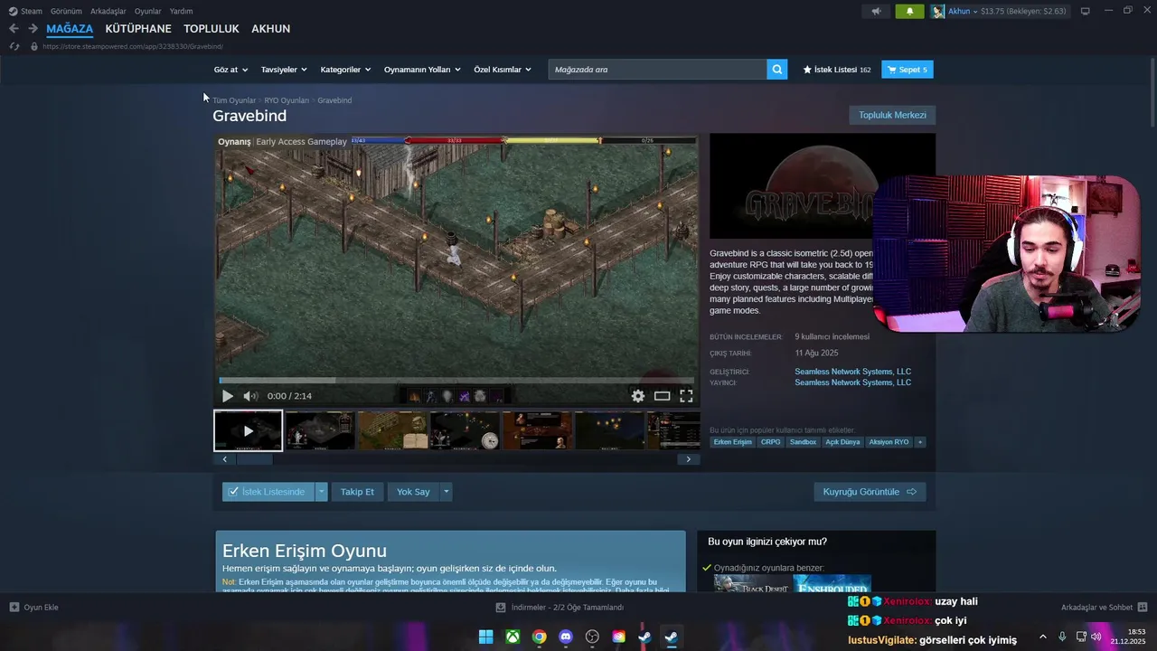Screen dimensions: 1157x651
Task: Switch to the KÜTÜPHANE tab
Action: click(x=138, y=29)
